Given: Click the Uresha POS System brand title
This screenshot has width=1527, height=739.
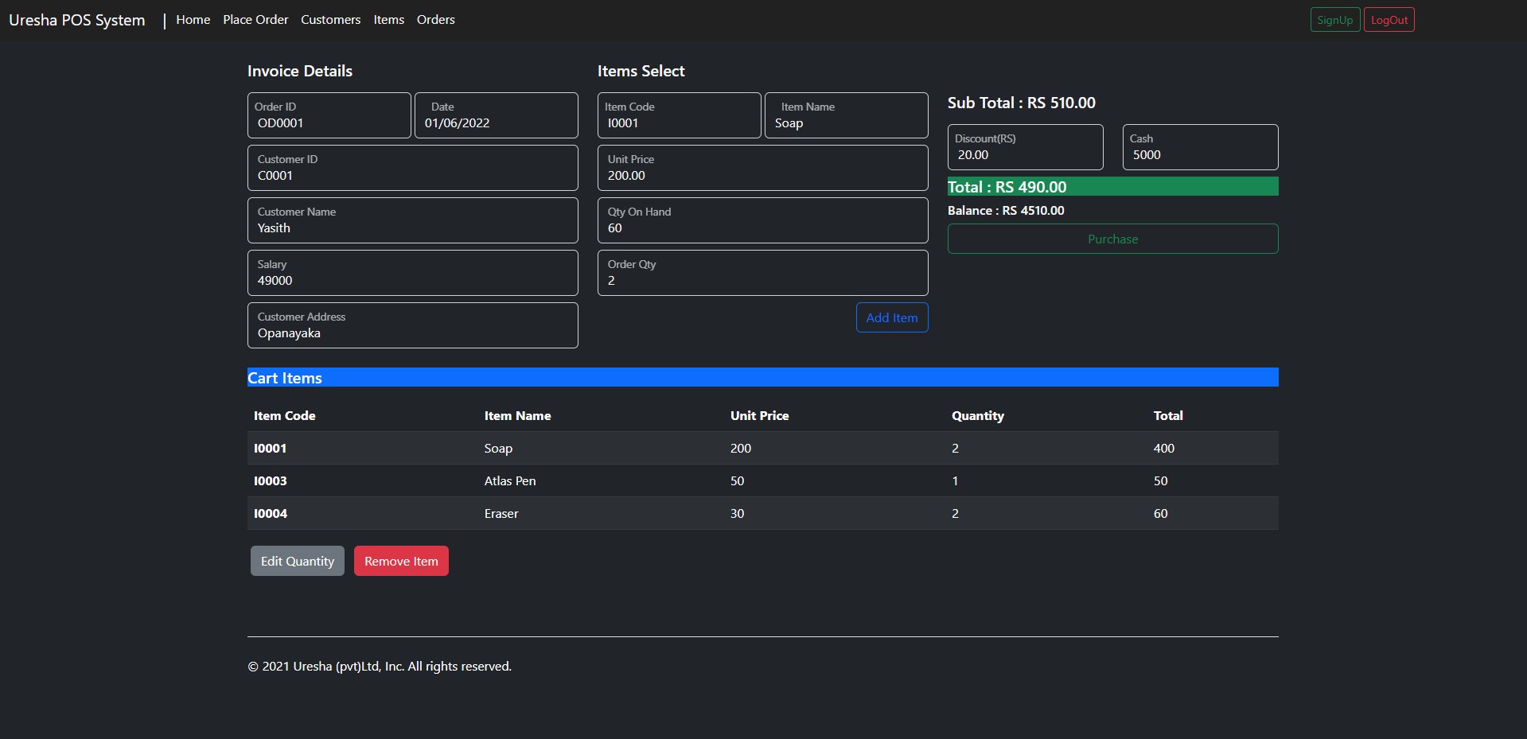Looking at the screenshot, I should [77, 20].
